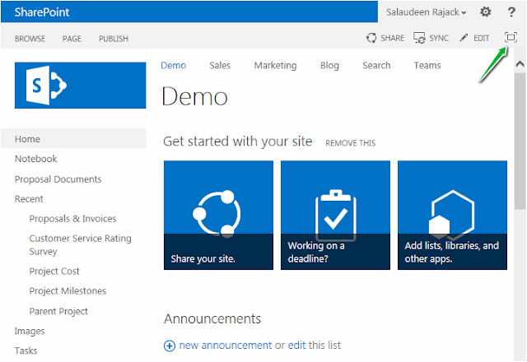Open Blog in top navigation
This screenshot has width=527, height=362.
pos(329,66)
